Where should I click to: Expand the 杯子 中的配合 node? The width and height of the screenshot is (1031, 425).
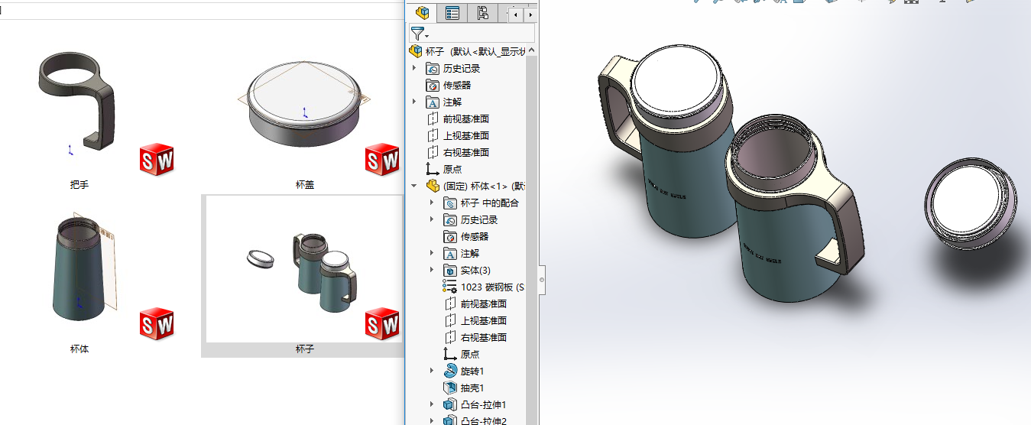tap(433, 203)
